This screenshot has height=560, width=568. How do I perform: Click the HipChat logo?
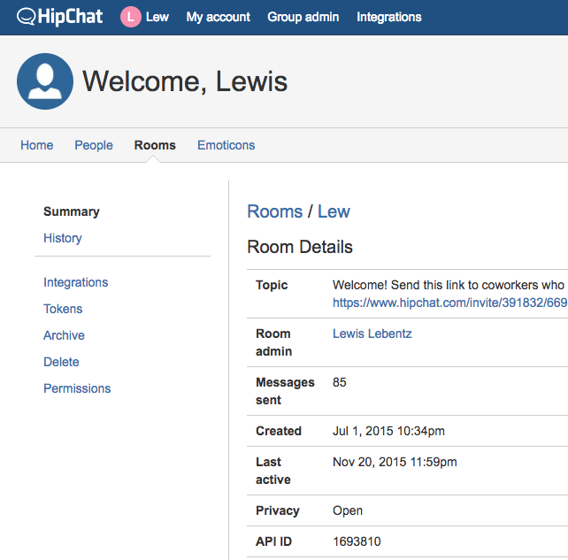click(60, 17)
